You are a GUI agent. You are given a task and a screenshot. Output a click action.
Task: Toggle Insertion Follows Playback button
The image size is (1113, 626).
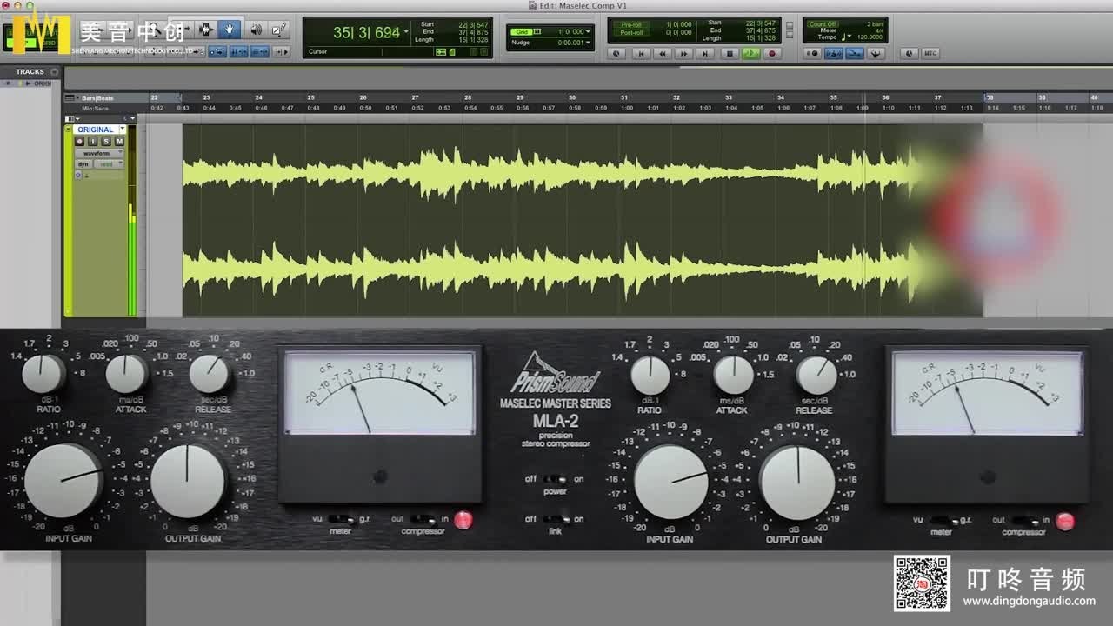click(x=281, y=52)
